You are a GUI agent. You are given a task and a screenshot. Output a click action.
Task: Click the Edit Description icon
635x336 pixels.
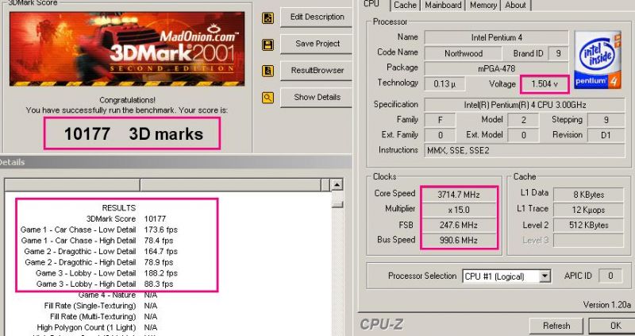point(267,17)
